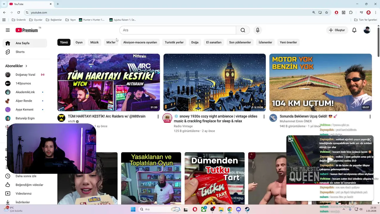Select the El sanatları chip
This screenshot has width=380, height=214.
[x=214, y=42]
